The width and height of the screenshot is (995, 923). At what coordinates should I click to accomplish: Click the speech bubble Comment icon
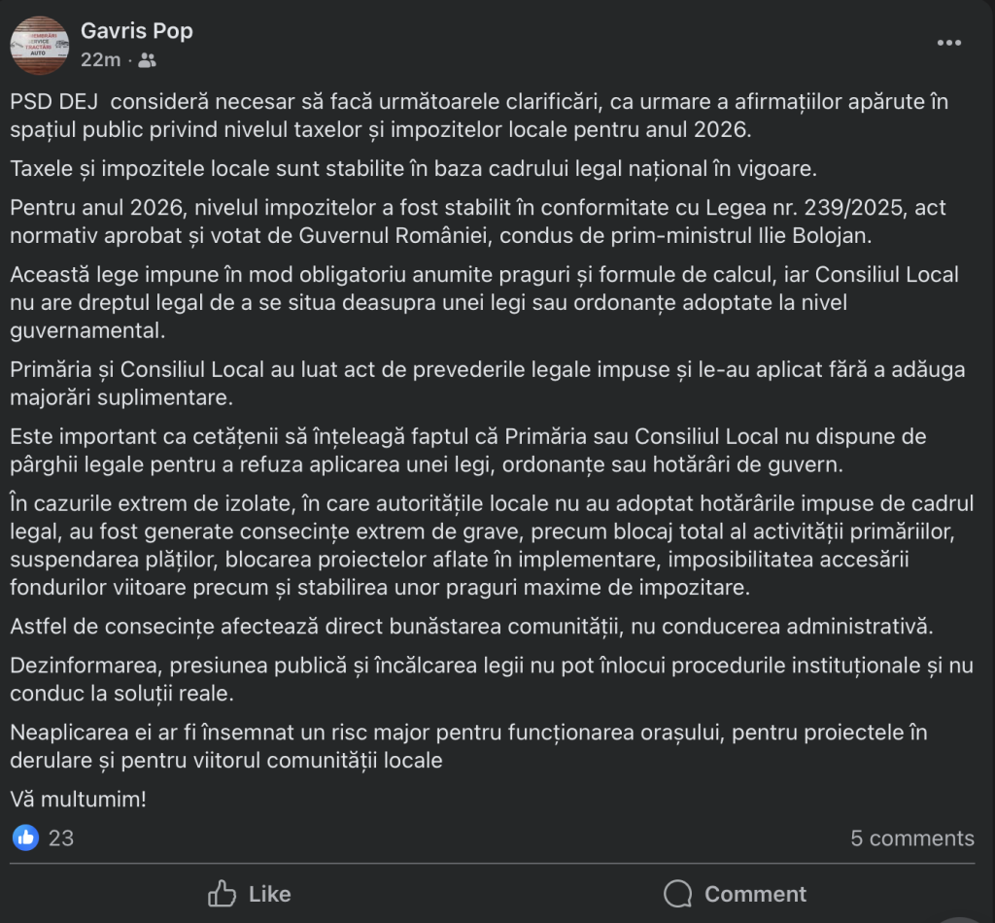(678, 894)
